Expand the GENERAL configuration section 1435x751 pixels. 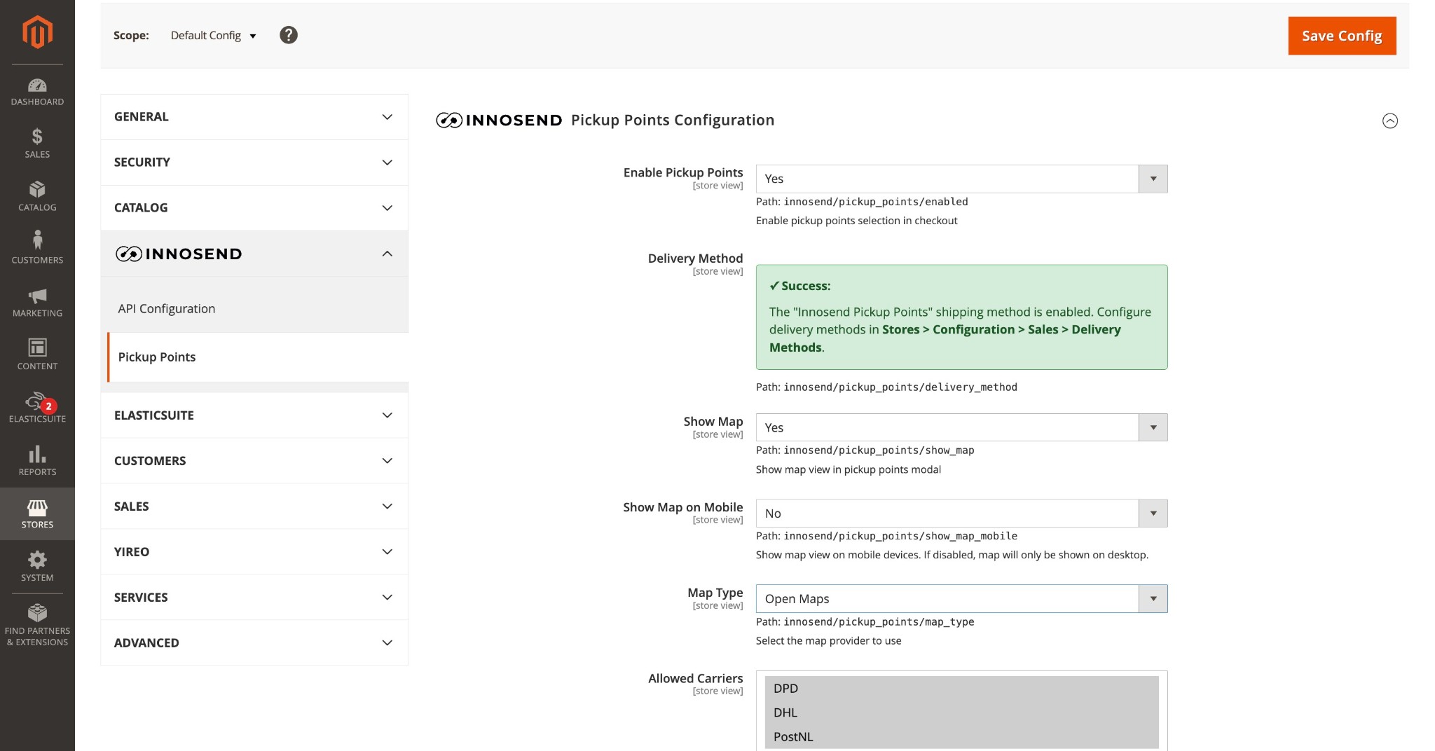click(254, 116)
